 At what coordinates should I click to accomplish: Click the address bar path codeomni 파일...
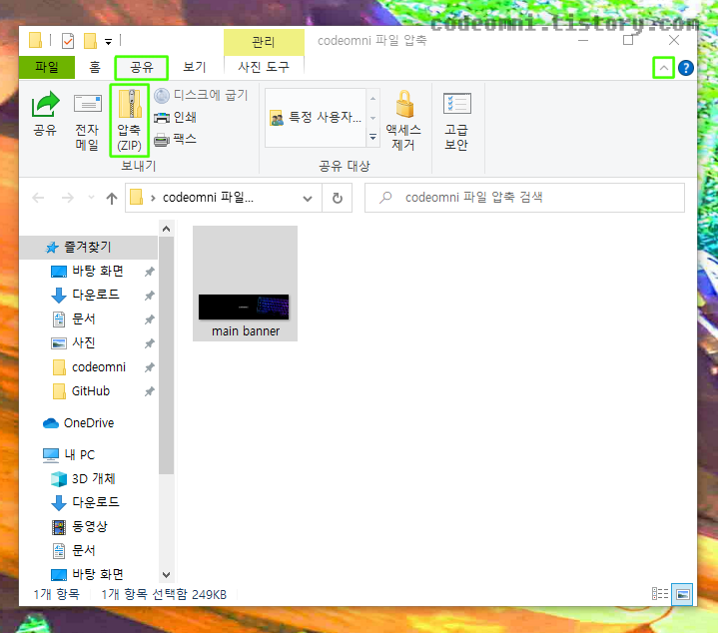208,198
